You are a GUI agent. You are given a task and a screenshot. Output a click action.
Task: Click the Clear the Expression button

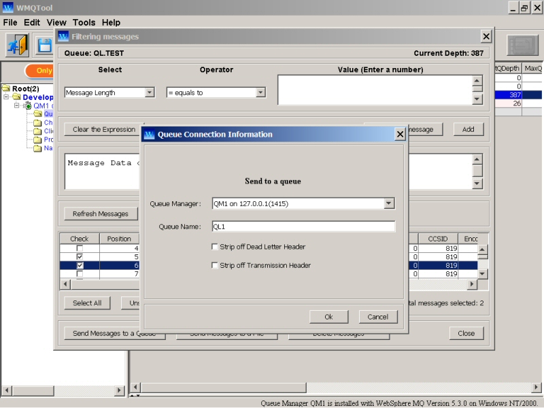[104, 129]
